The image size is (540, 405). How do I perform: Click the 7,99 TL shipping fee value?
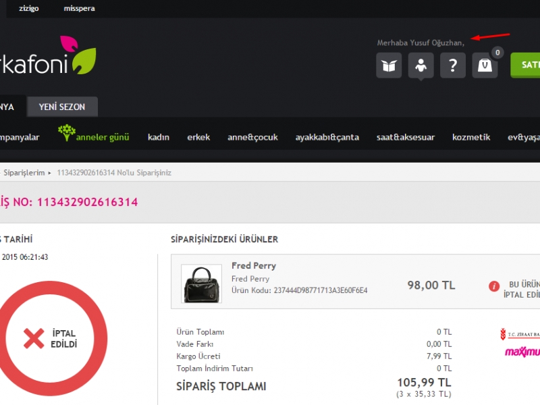(x=439, y=356)
